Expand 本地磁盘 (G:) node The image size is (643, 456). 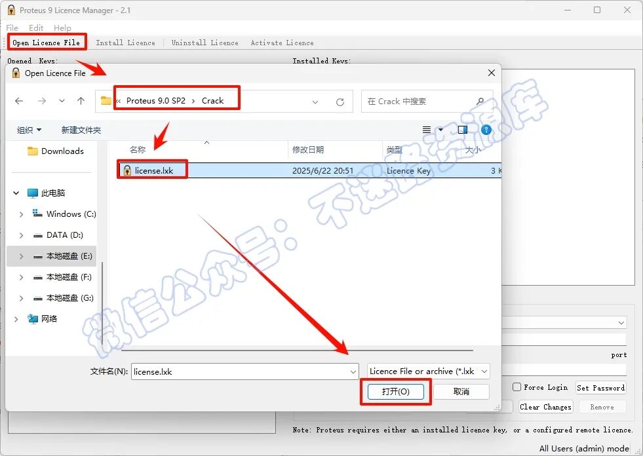coord(21,299)
